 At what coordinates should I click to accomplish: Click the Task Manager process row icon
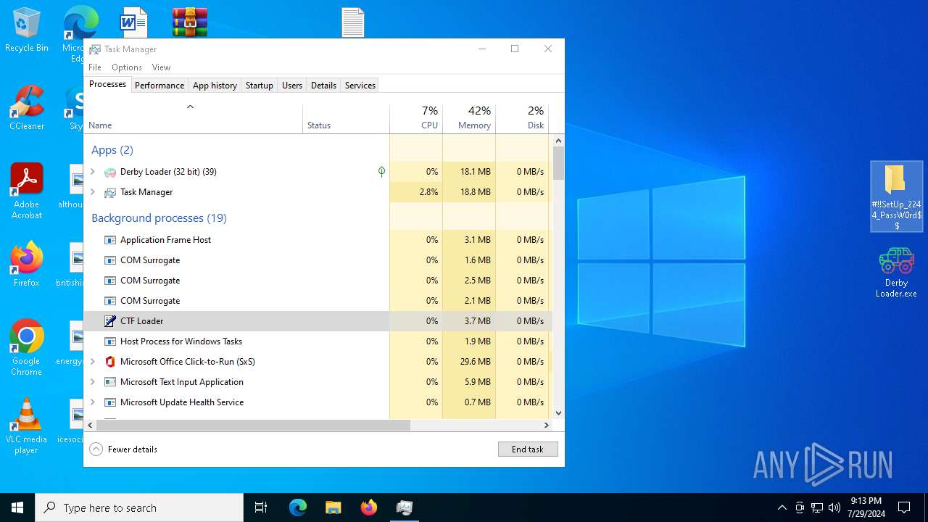coord(110,192)
